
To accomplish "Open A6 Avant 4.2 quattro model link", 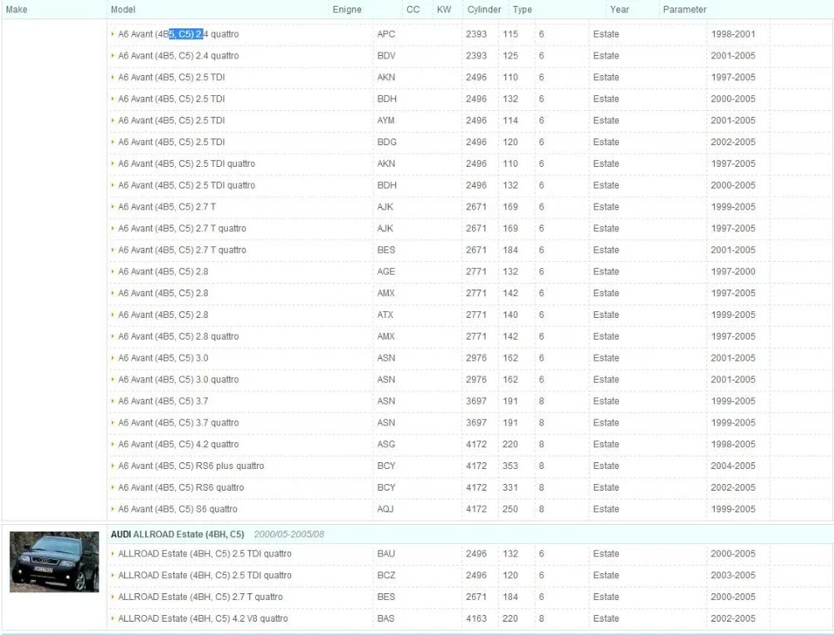I will click(x=178, y=445).
